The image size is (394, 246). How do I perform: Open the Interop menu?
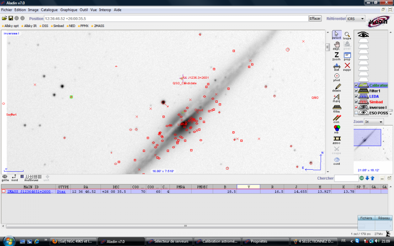[105, 10]
